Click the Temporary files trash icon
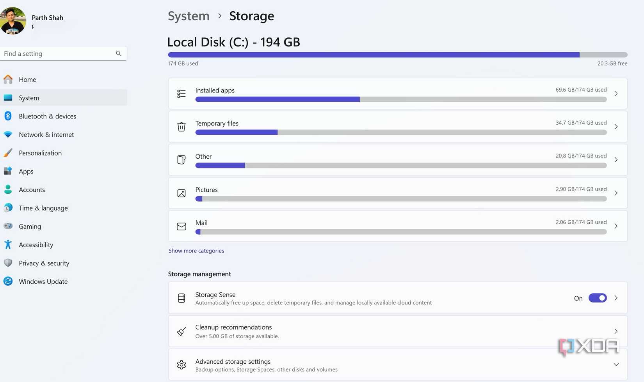This screenshot has height=382, width=644. click(x=181, y=127)
